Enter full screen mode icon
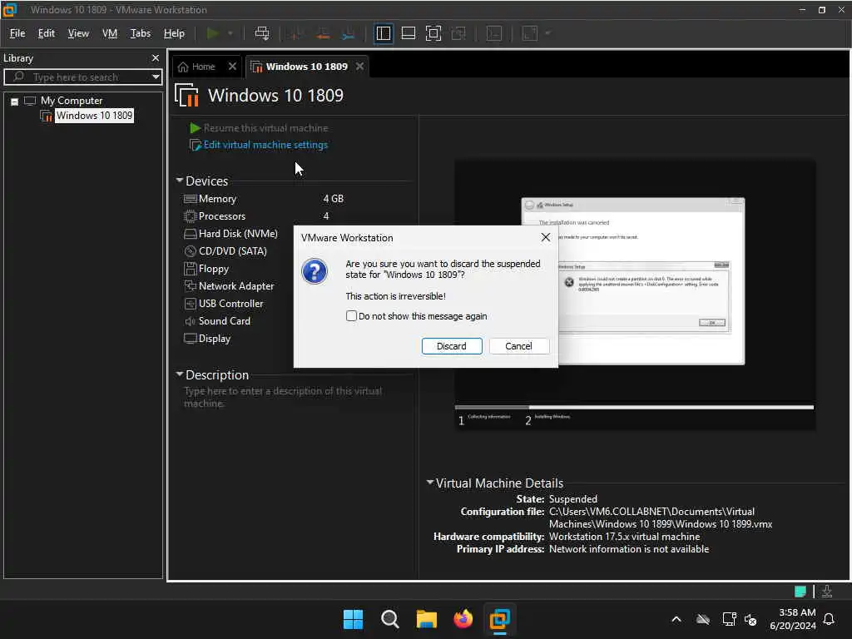The image size is (852, 639). coord(433,33)
